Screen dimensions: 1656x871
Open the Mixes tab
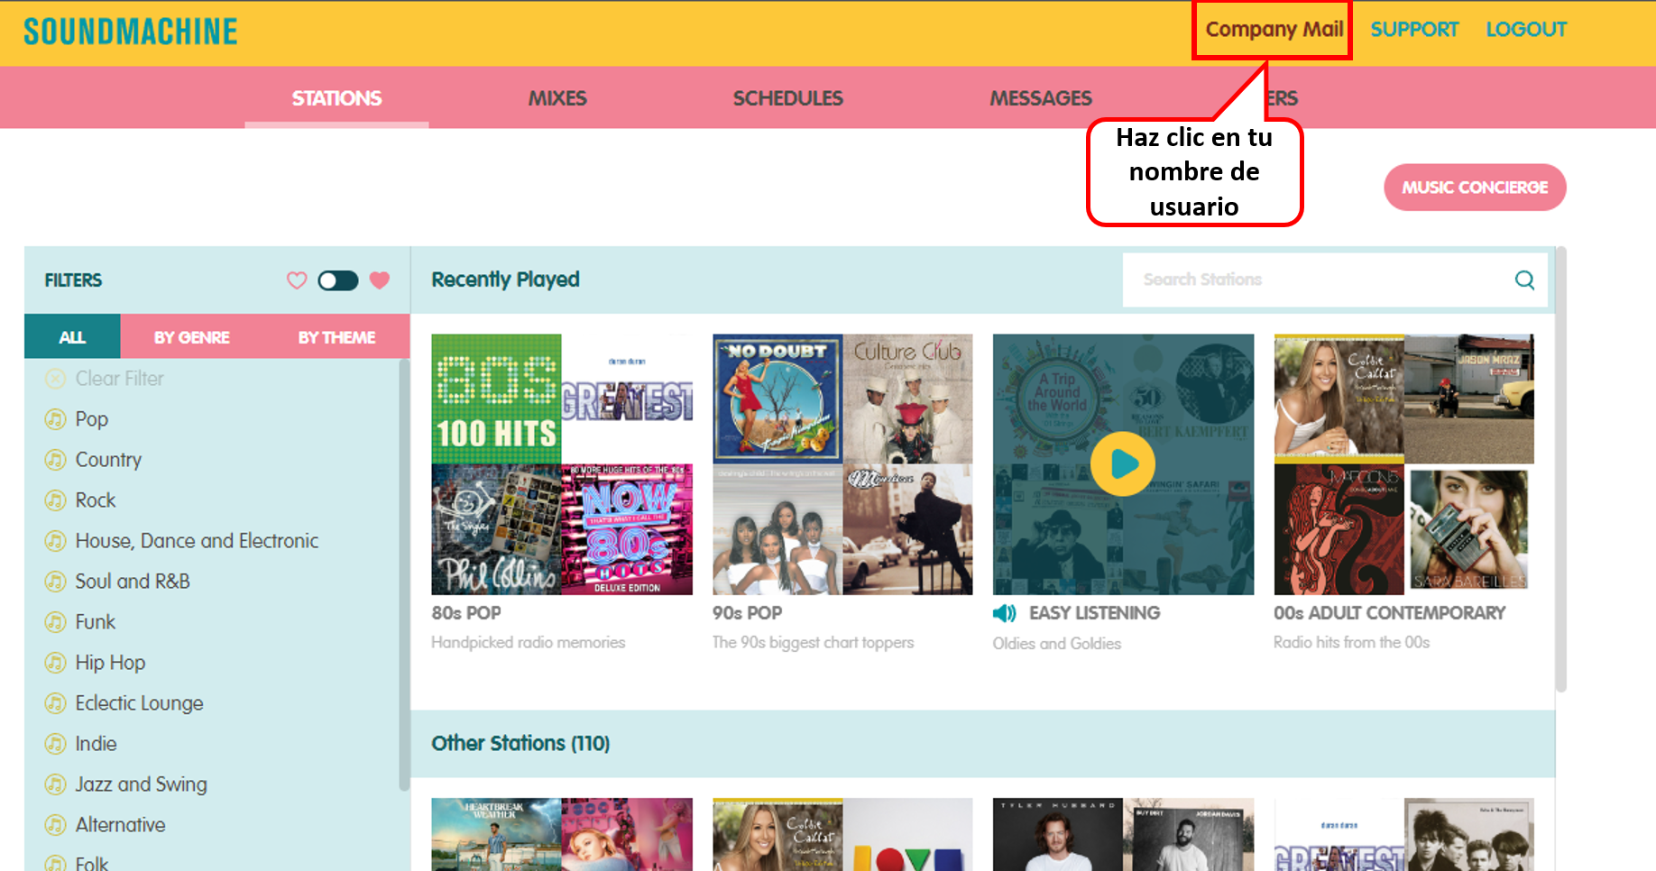coord(557,98)
